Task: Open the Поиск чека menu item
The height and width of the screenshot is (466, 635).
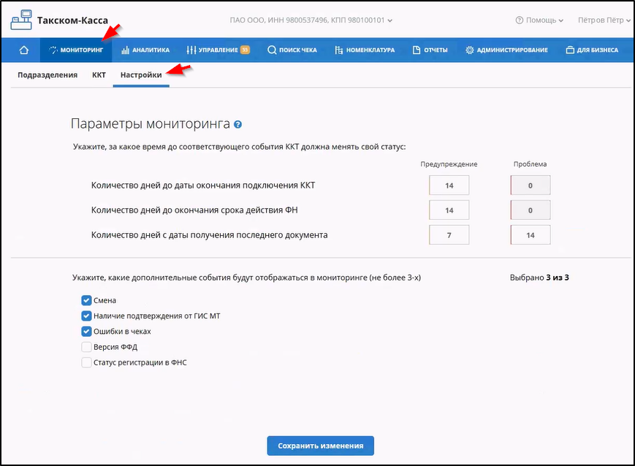Action: (x=292, y=50)
